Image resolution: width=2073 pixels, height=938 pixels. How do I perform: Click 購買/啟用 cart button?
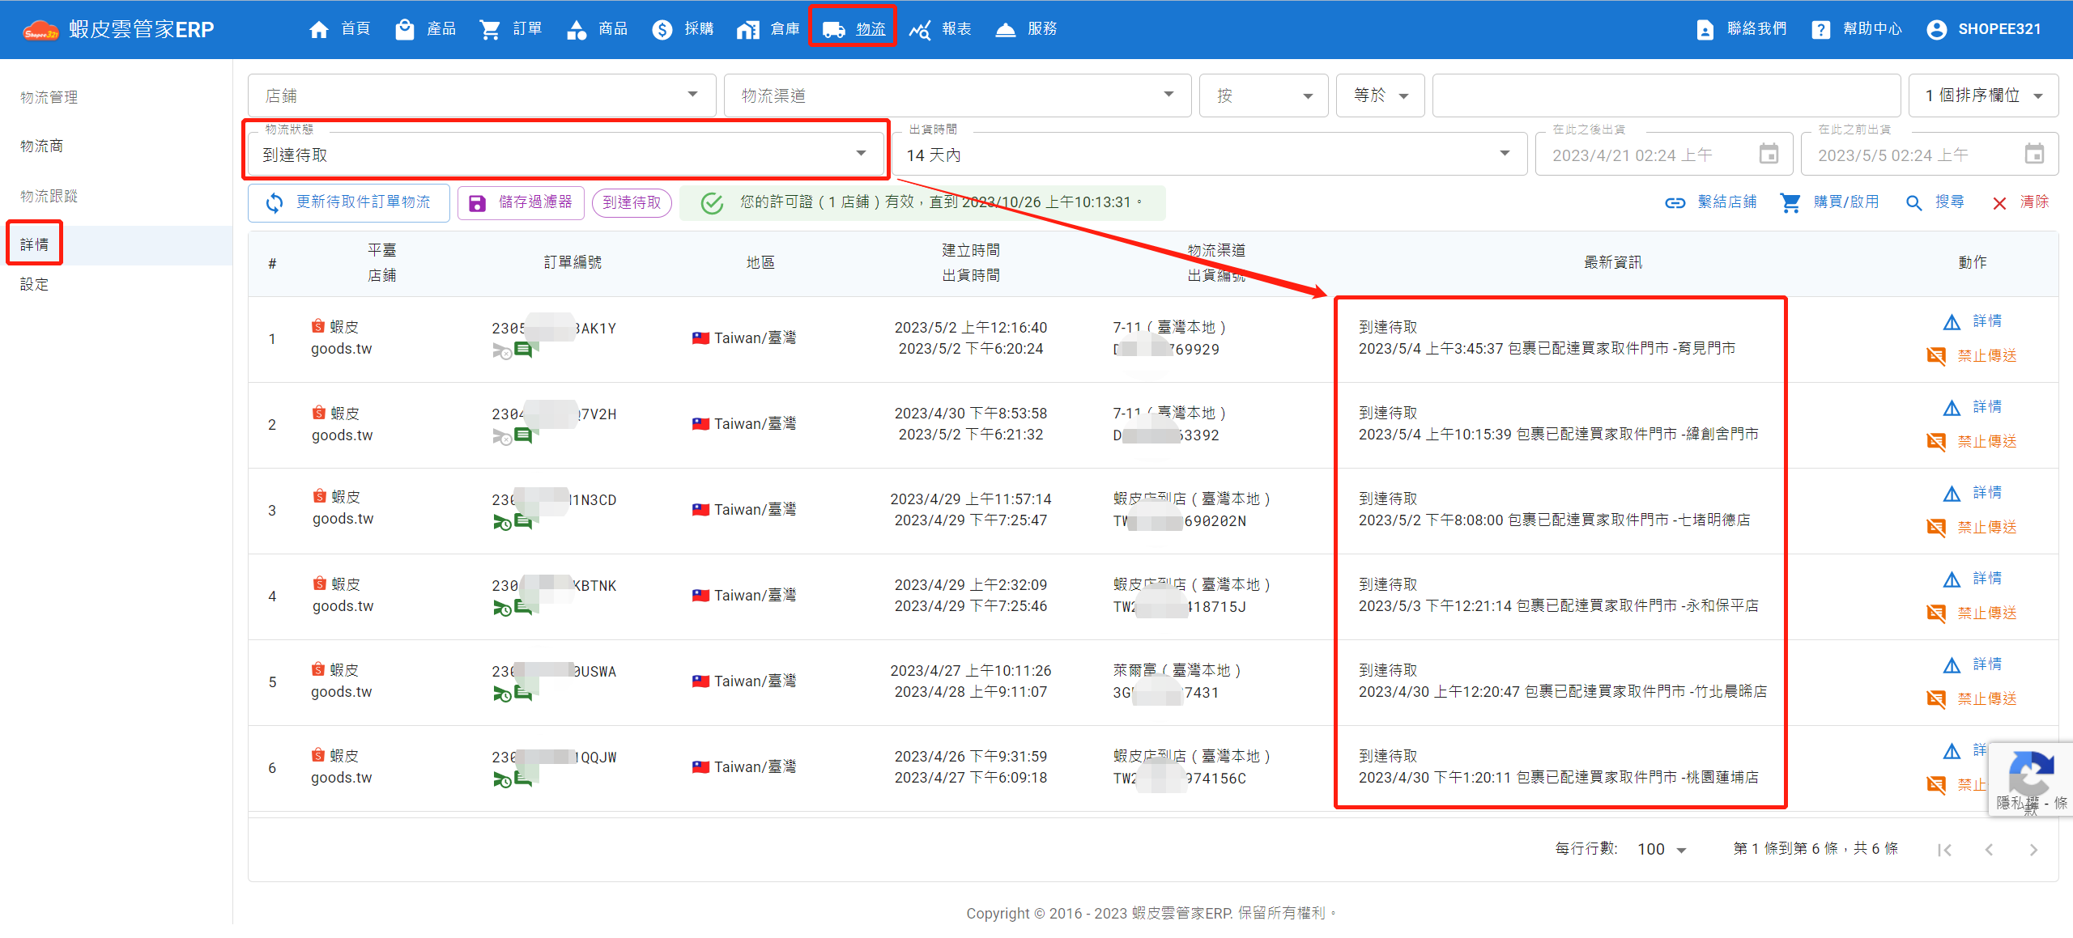[1830, 202]
